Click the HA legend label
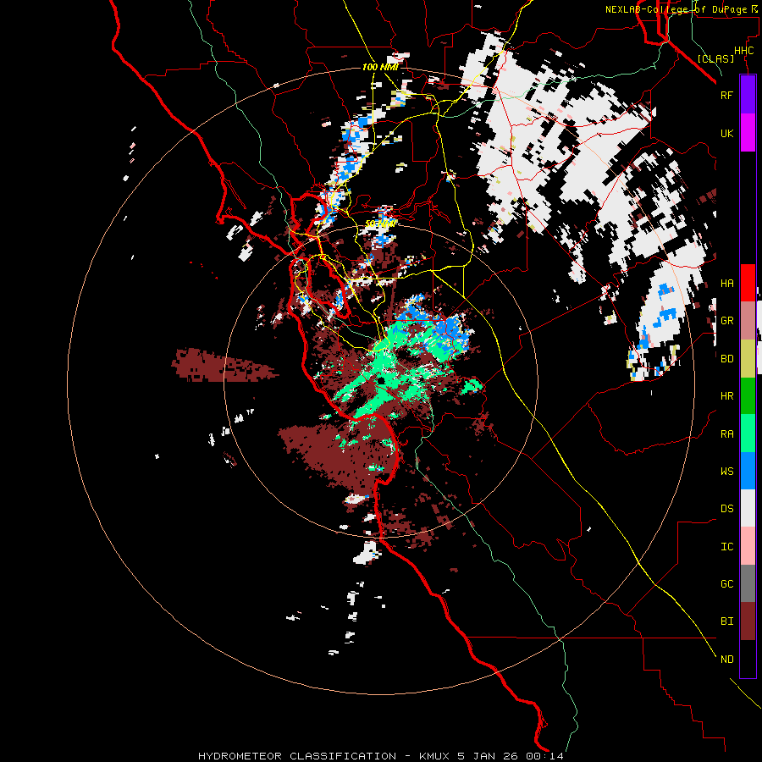 point(726,283)
